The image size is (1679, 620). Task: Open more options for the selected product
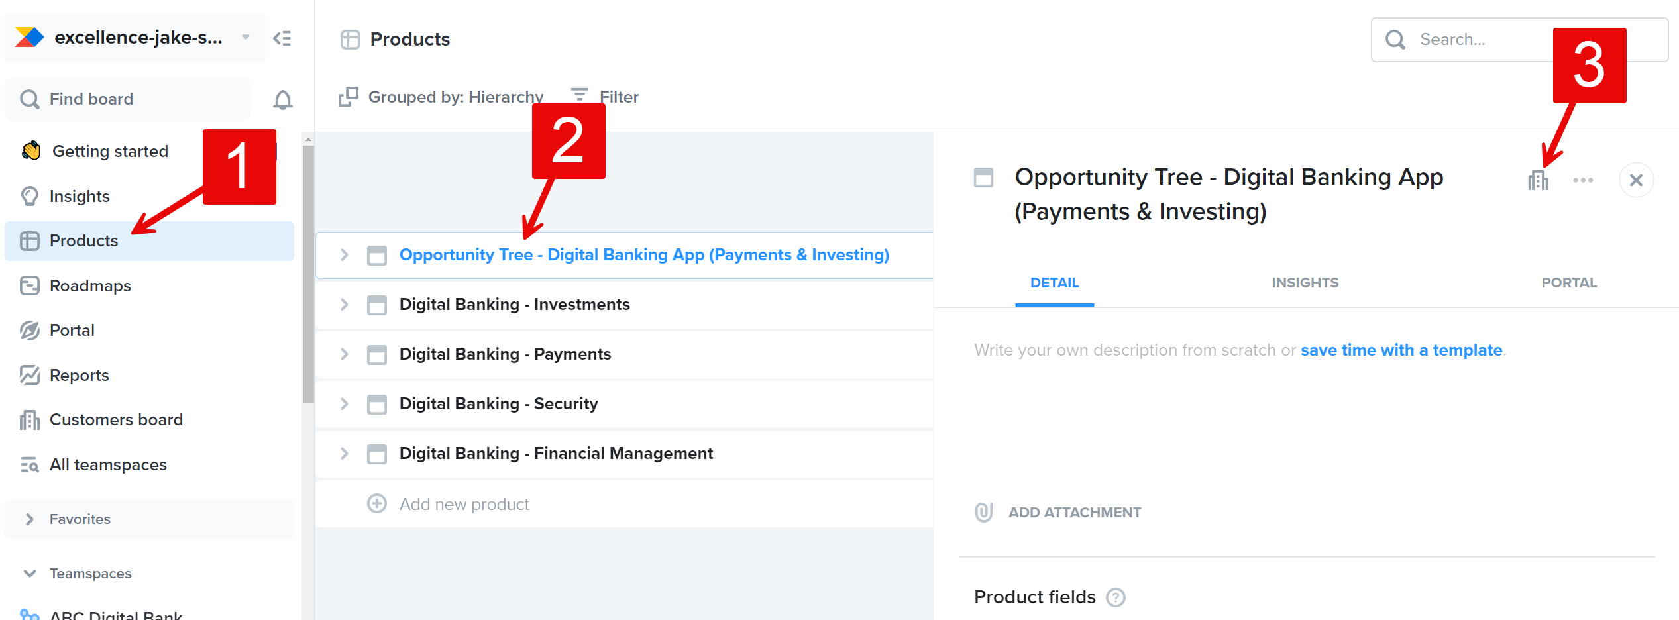coord(1584,180)
